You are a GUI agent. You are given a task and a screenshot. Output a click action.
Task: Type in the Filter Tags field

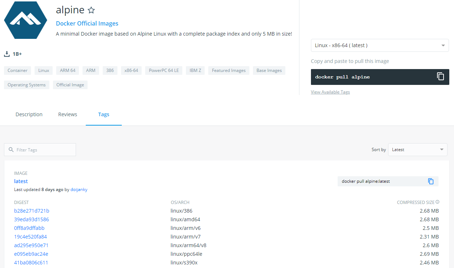click(43, 150)
